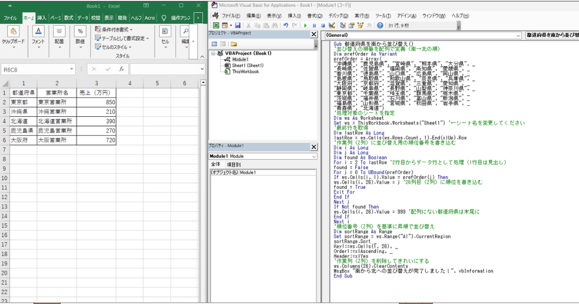579x304 pixels.
Task: Open the Object Browser icon
Action: point(360,25)
